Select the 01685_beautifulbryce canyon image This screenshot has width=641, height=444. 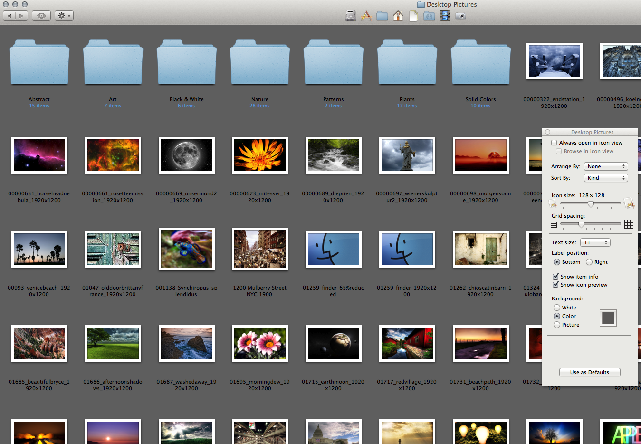(x=39, y=343)
